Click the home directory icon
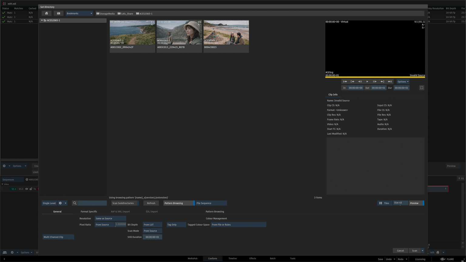This screenshot has height=262, width=466. 46,13
